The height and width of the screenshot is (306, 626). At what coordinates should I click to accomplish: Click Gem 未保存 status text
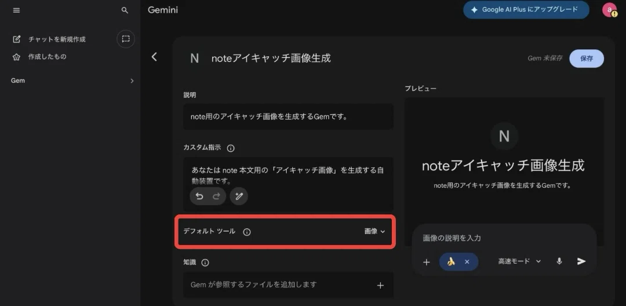(x=545, y=59)
